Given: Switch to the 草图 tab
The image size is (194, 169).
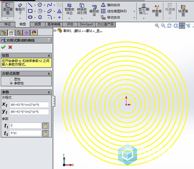Looking at the screenshot, I should pos(23,24).
